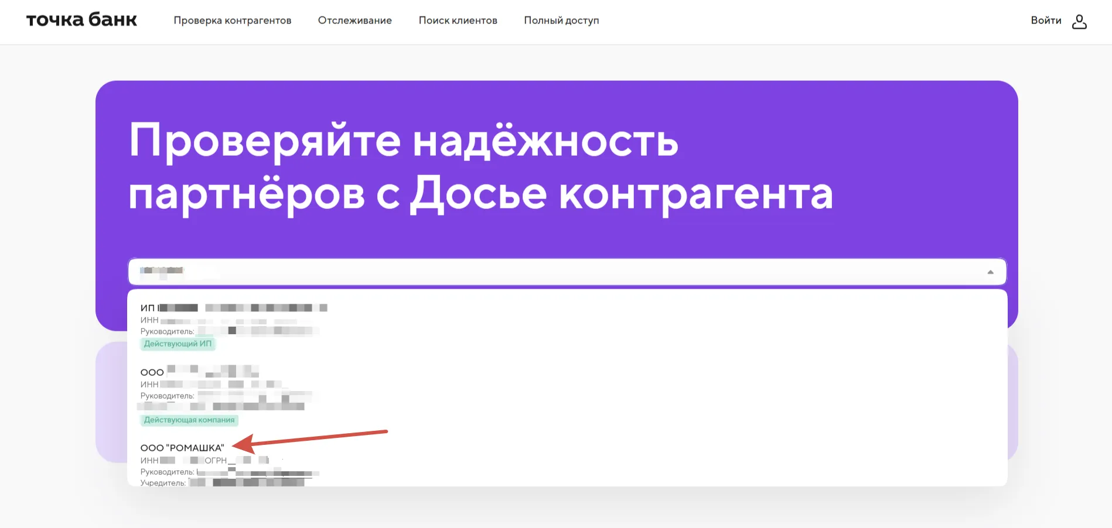
Task: Click the Учредитель line under РОМАШКА
Action: pyautogui.click(x=193, y=483)
